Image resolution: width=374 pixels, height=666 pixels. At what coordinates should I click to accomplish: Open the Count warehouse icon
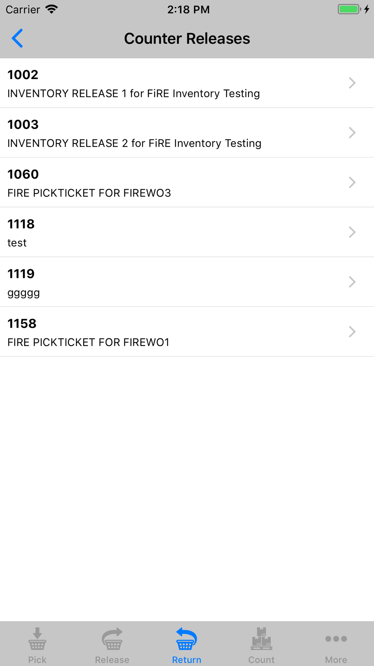pyautogui.click(x=261, y=639)
